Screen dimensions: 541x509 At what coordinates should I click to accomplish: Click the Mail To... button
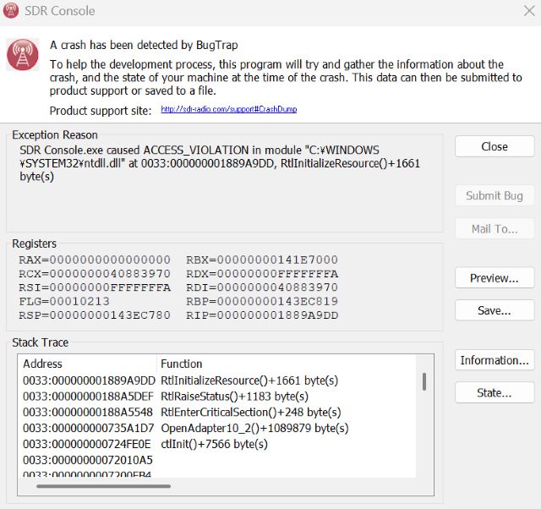click(495, 229)
